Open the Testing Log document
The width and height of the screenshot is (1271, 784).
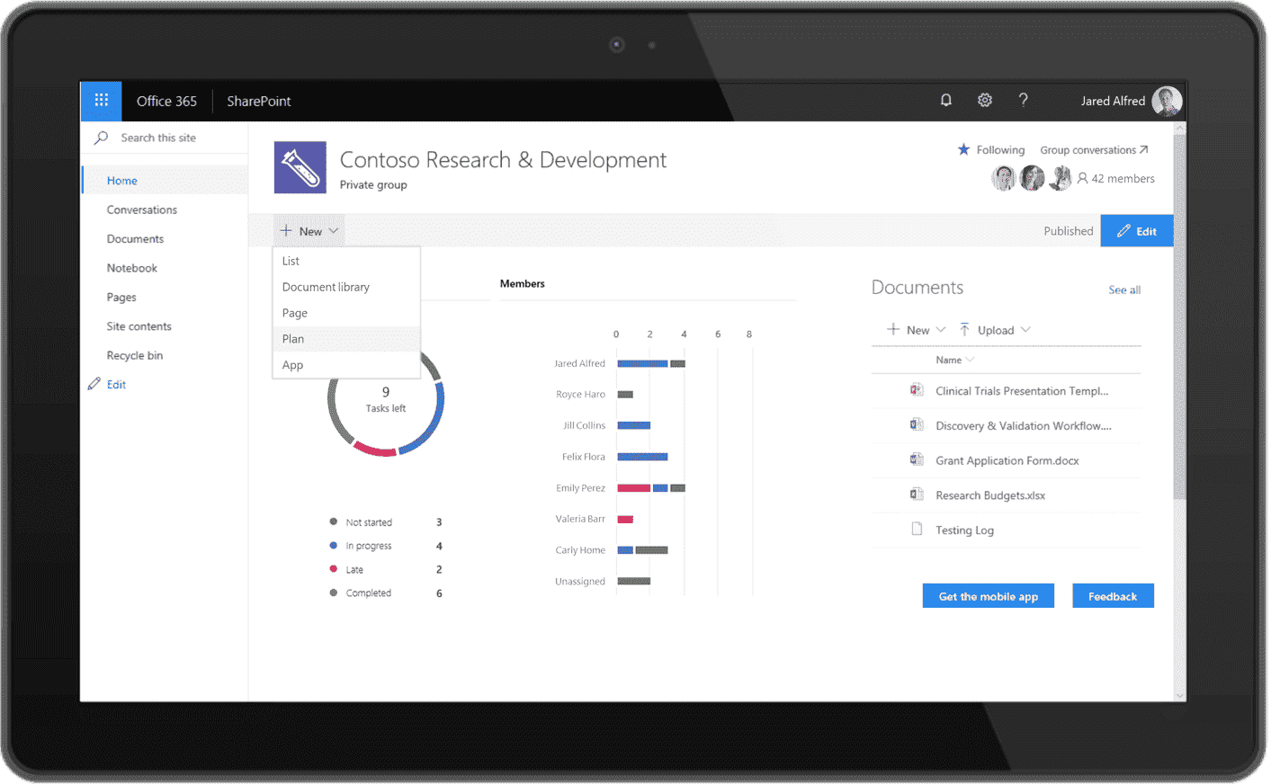pyautogui.click(x=964, y=530)
